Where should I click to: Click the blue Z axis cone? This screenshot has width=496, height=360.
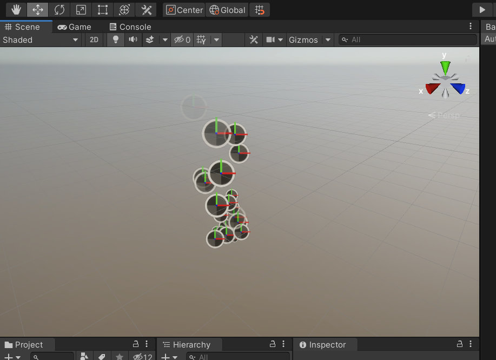pos(458,88)
